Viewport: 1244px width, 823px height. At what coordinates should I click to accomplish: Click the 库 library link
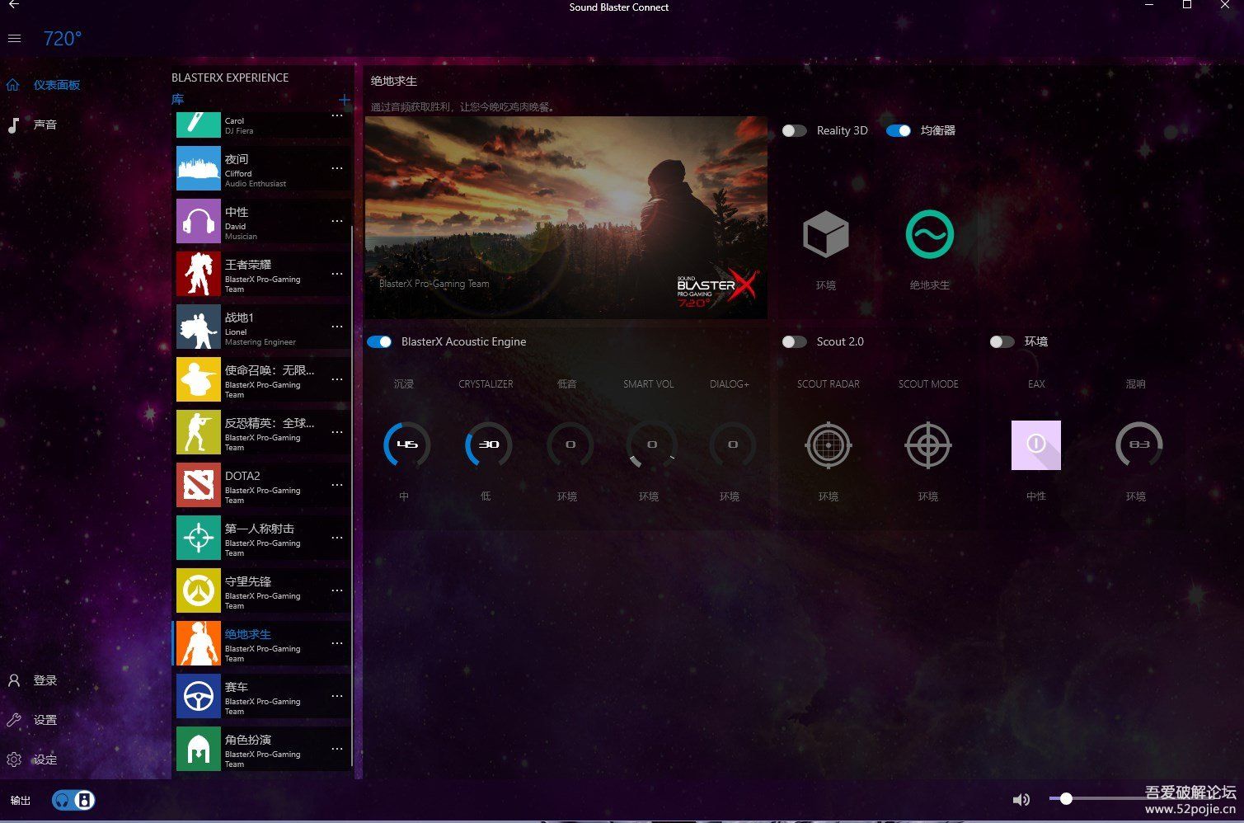(x=177, y=100)
